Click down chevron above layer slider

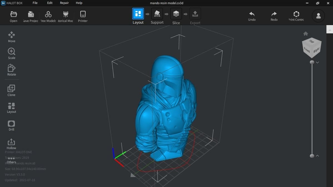[x=317, y=62]
